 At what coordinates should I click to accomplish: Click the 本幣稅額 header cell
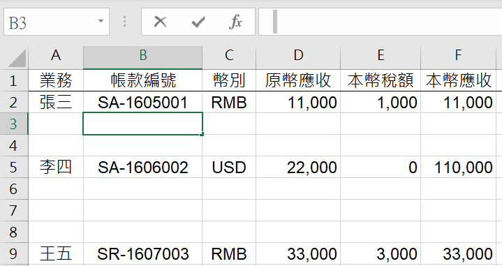click(x=381, y=80)
